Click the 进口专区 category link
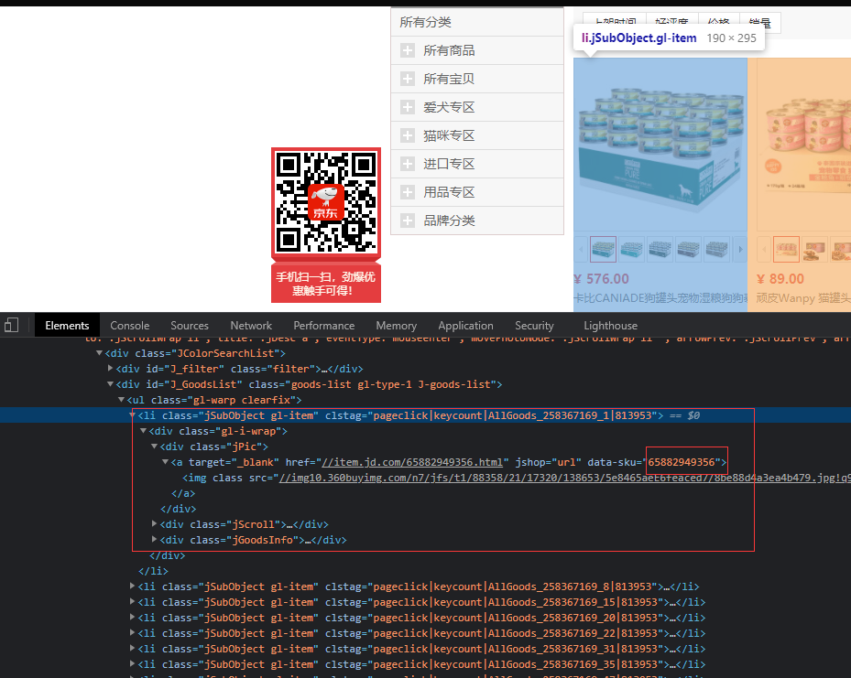 click(449, 164)
